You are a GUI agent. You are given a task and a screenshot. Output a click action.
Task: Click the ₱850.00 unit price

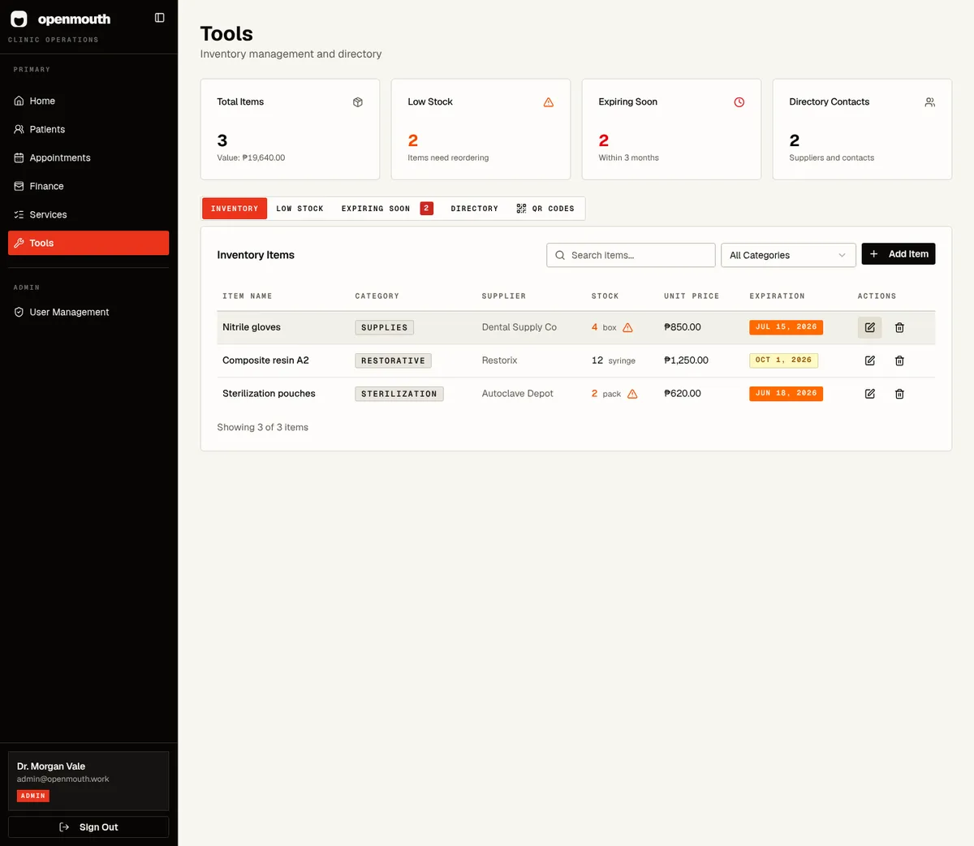683,327
